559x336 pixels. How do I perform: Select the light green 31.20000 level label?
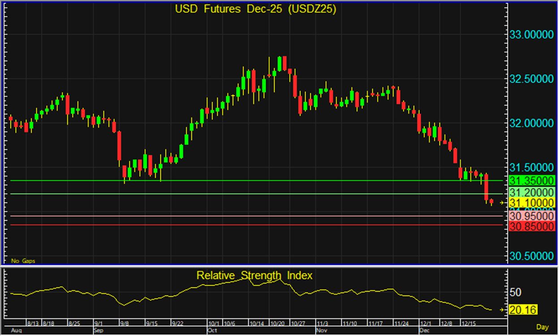pyautogui.click(x=531, y=192)
